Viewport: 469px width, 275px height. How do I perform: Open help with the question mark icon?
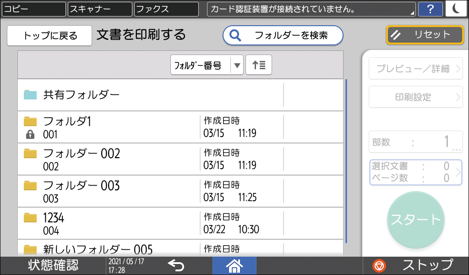[431, 9]
